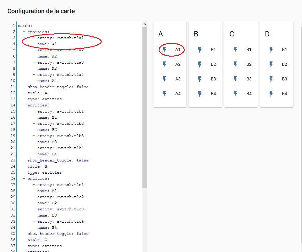Open entity details for A1 label
Image resolution: width=302 pixels, height=252 pixels.
click(x=178, y=50)
